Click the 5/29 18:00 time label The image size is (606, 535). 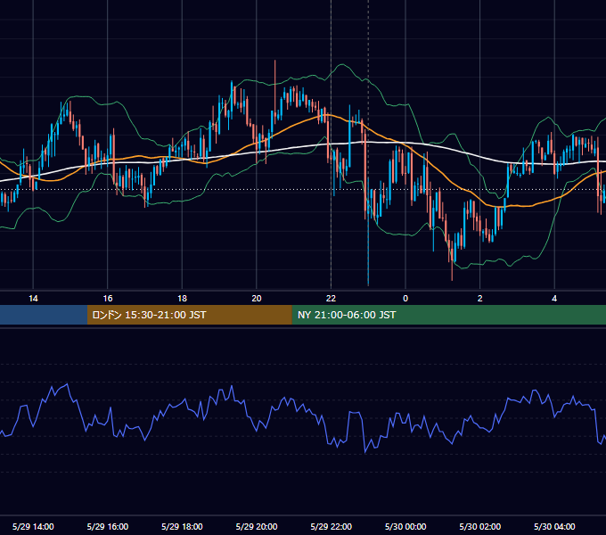coord(182,526)
